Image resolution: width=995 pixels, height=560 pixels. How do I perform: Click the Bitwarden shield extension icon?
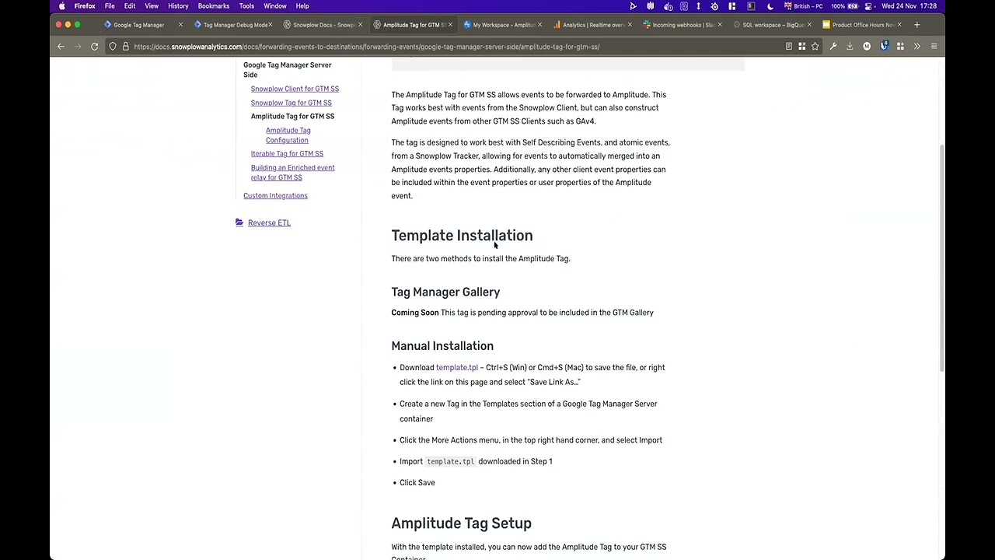point(884,47)
